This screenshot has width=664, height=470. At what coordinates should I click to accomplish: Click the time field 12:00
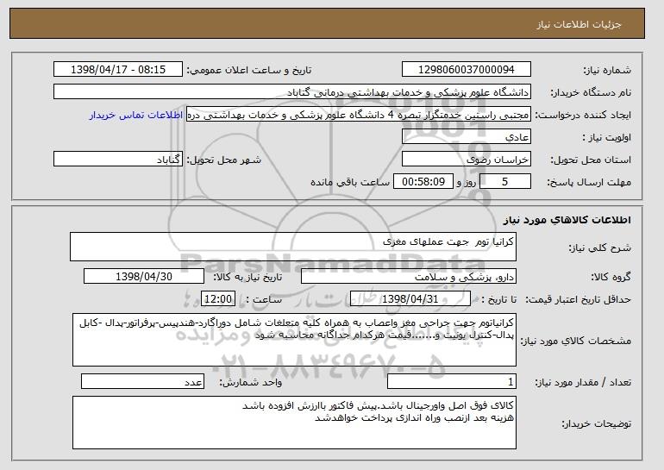point(218,299)
